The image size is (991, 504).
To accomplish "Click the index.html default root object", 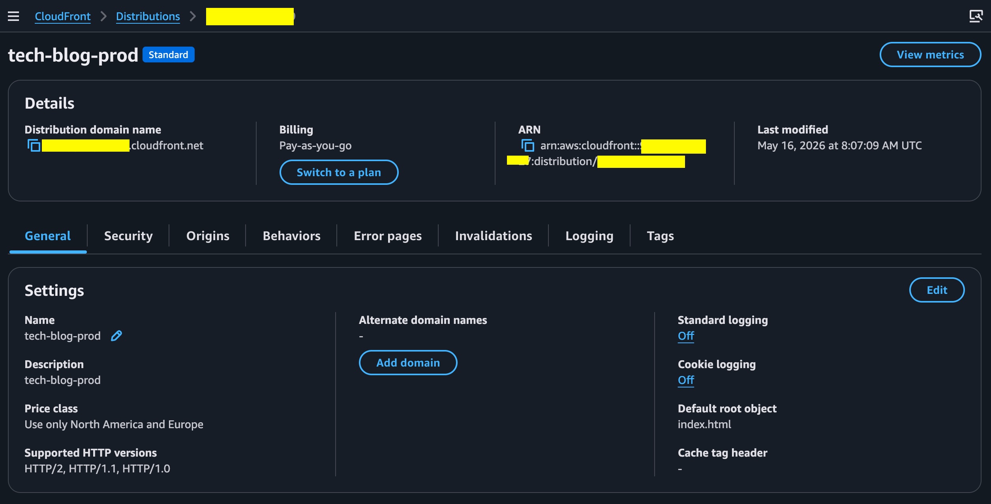I will pyautogui.click(x=704, y=424).
